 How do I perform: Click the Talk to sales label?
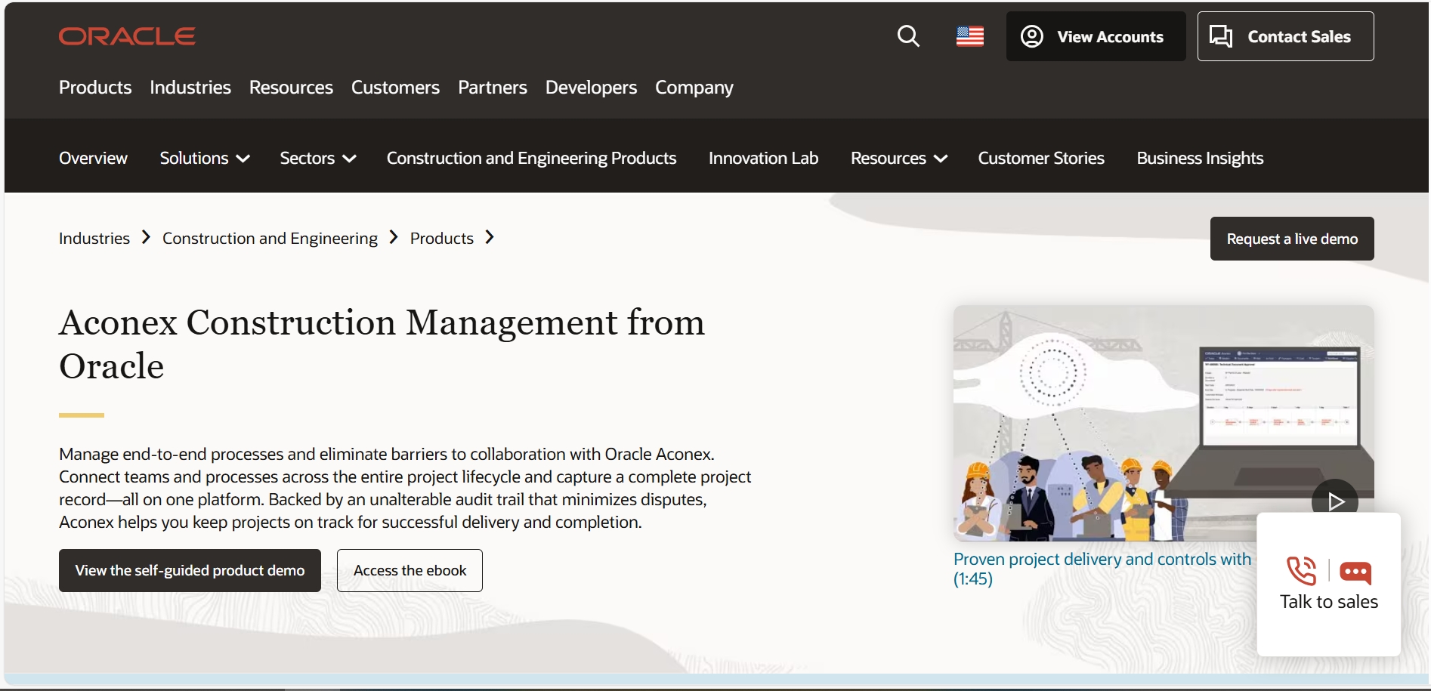[x=1328, y=602]
